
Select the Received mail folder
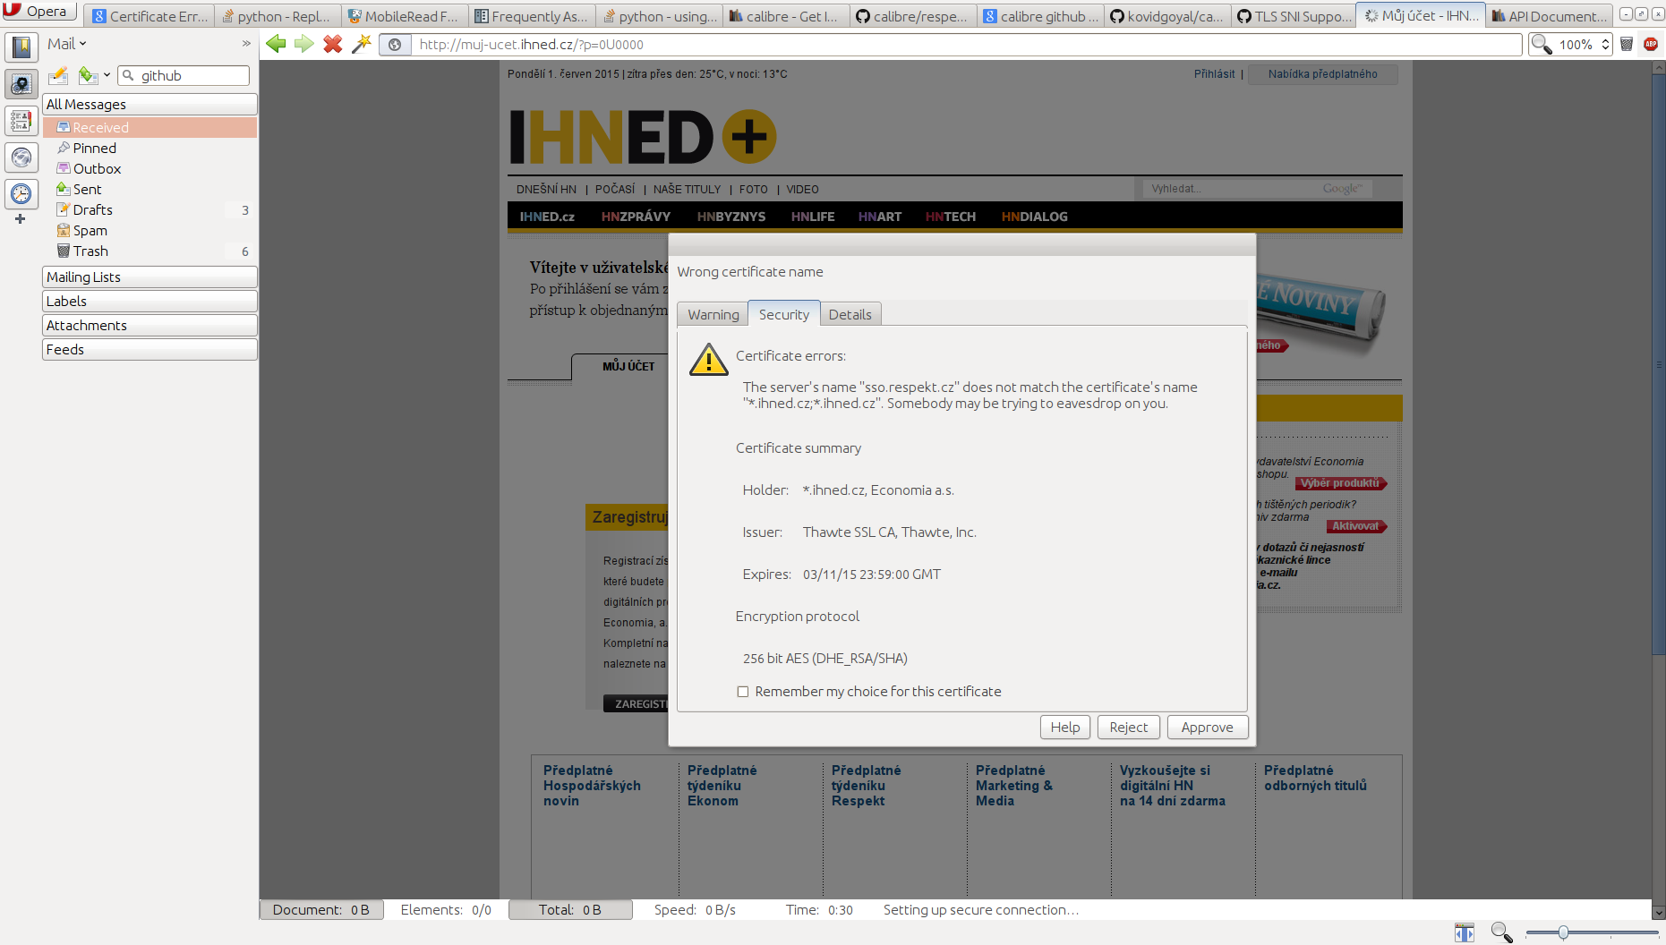(x=150, y=128)
